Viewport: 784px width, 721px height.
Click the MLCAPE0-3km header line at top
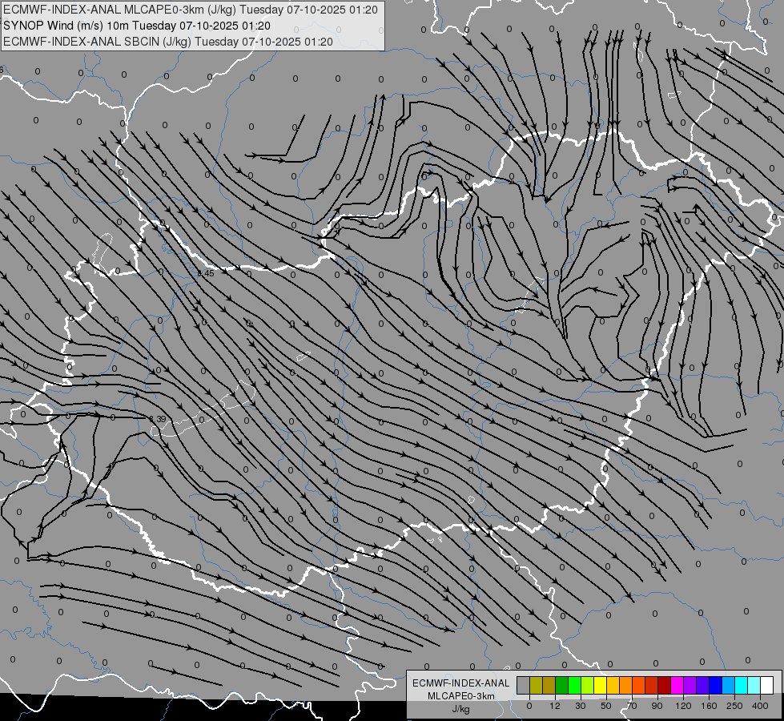pos(191,10)
